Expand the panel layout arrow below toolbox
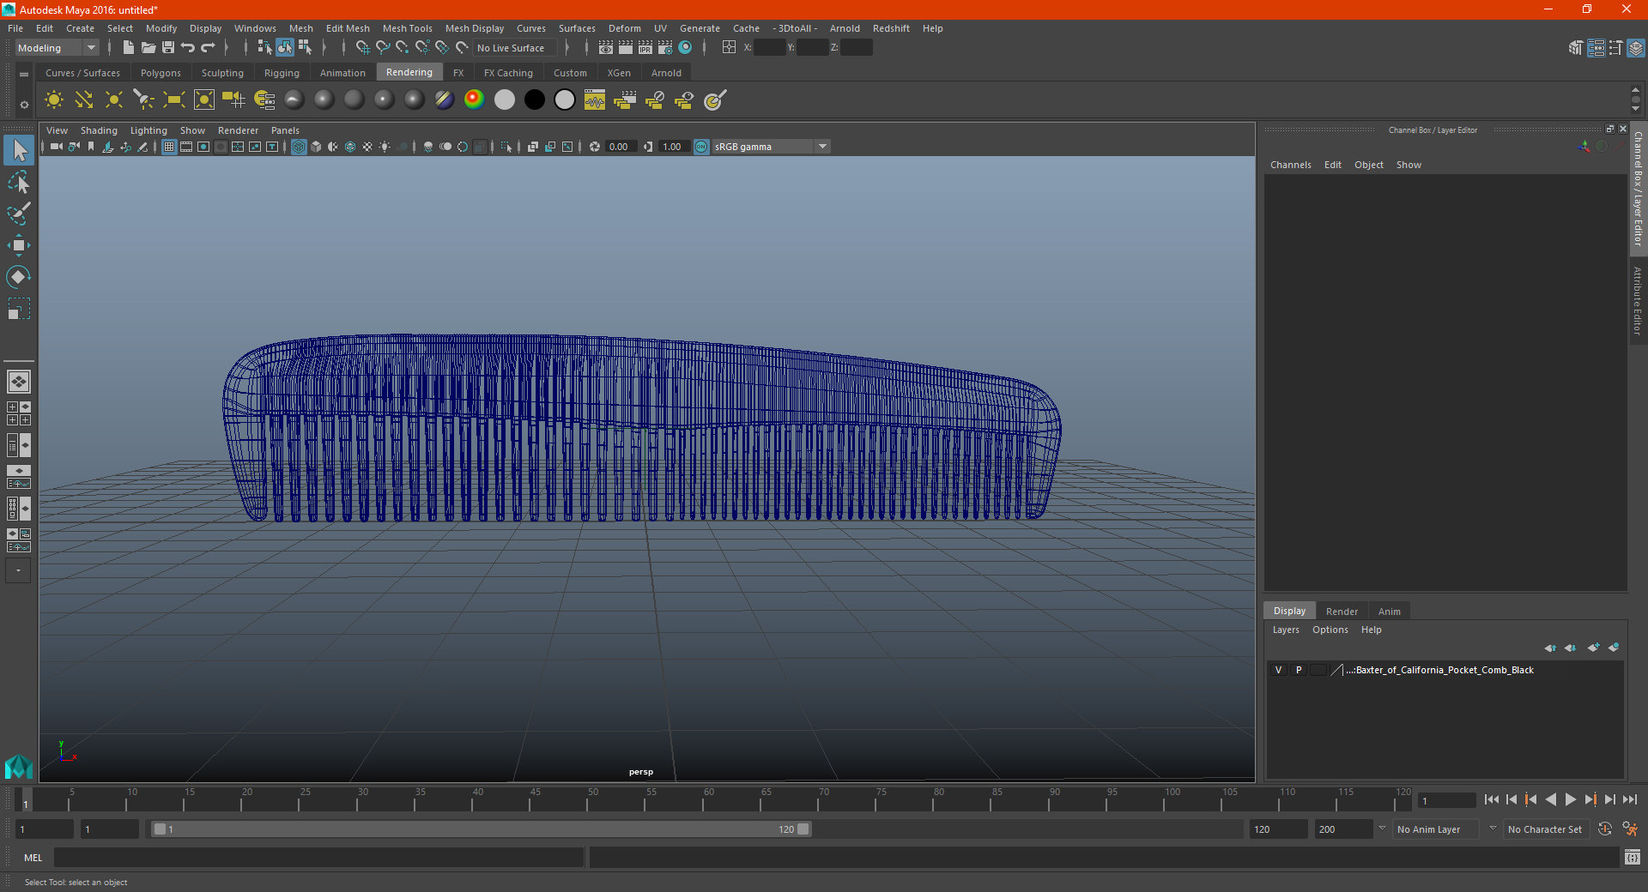Viewport: 1648px width, 892px height. click(18, 570)
